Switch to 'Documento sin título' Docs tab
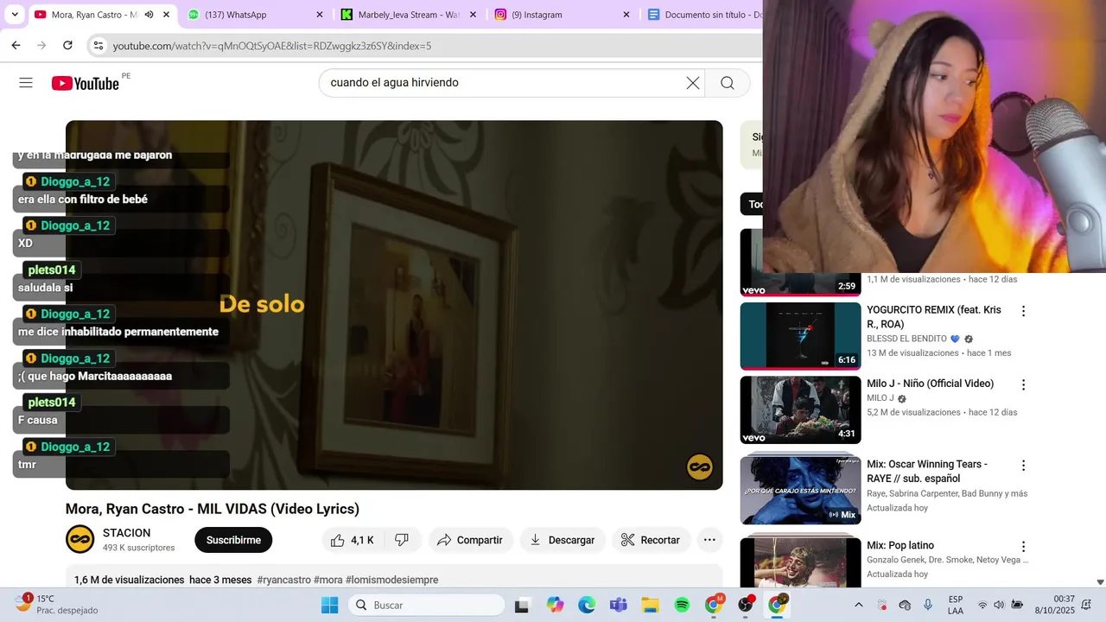The width and height of the screenshot is (1106, 622). [x=702, y=15]
